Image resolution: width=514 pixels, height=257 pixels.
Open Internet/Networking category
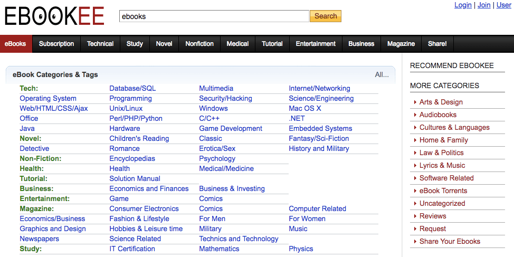tap(319, 89)
